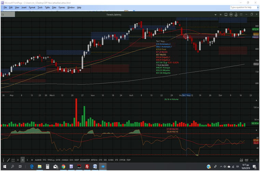Open the ΕΛΛ stock shortcut
260x171 pixels.
point(71,160)
